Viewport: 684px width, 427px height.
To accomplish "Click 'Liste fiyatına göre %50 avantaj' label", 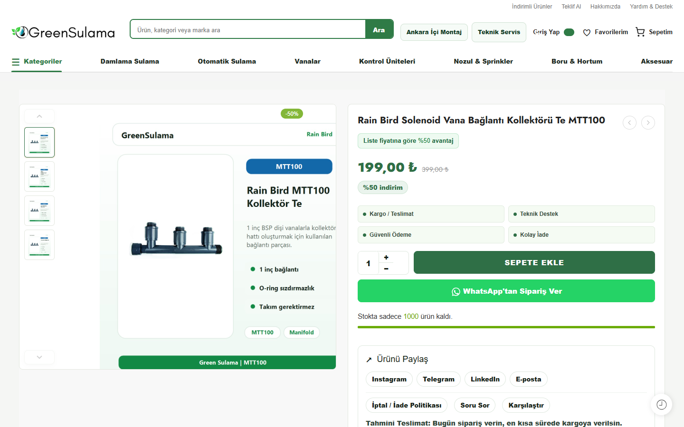I will pyautogui.click(x=408, y=141).
